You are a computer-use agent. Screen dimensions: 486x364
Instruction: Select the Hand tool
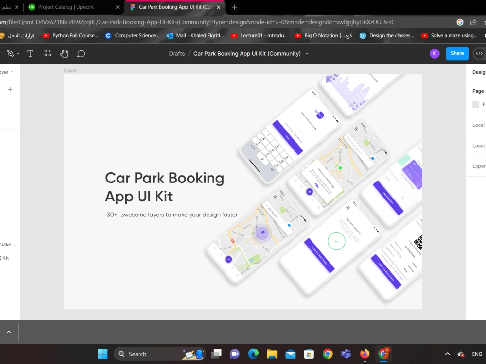click(x=64, y=53)
